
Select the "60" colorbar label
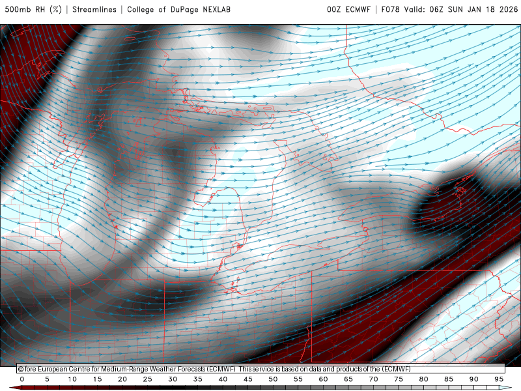(x=323, y=379)
